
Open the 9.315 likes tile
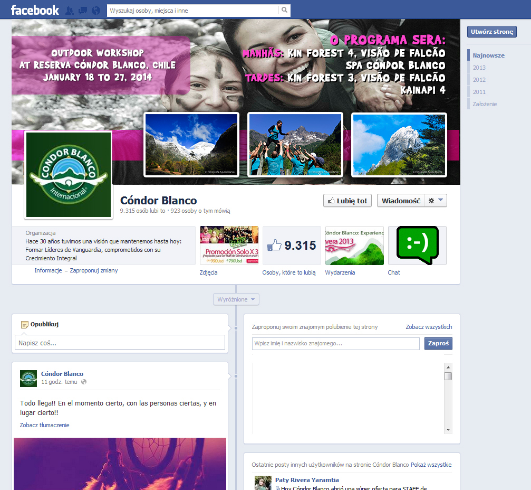point(292,246)
